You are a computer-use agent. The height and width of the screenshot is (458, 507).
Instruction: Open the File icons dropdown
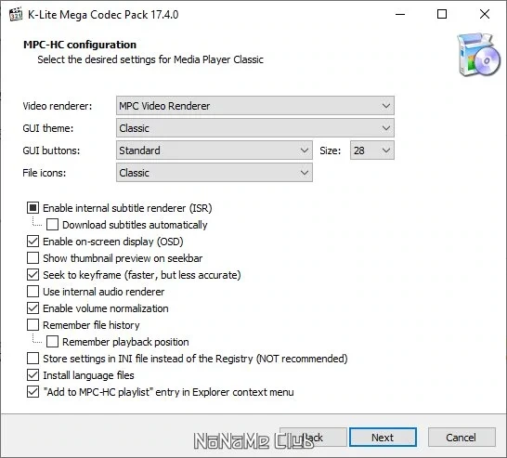pos(214,173)
